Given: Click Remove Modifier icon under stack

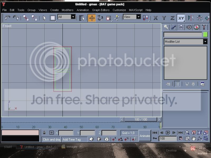Looking at the screenshot, I should [193, 84].
